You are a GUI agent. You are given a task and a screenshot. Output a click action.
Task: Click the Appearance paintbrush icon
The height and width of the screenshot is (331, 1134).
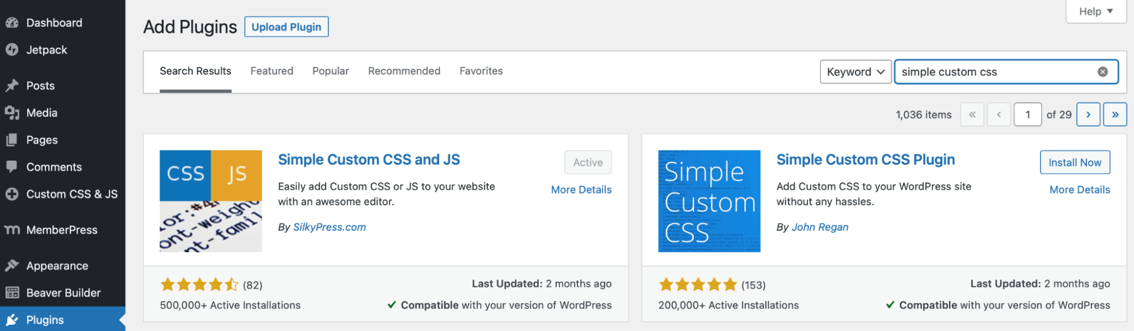coord(12,265)
